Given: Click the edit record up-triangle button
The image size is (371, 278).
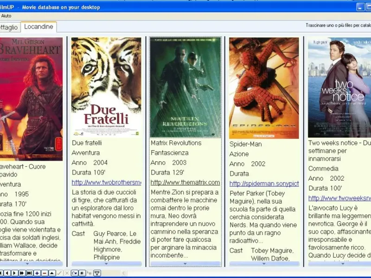Looking at the screenshot, I should coord(52,273).
